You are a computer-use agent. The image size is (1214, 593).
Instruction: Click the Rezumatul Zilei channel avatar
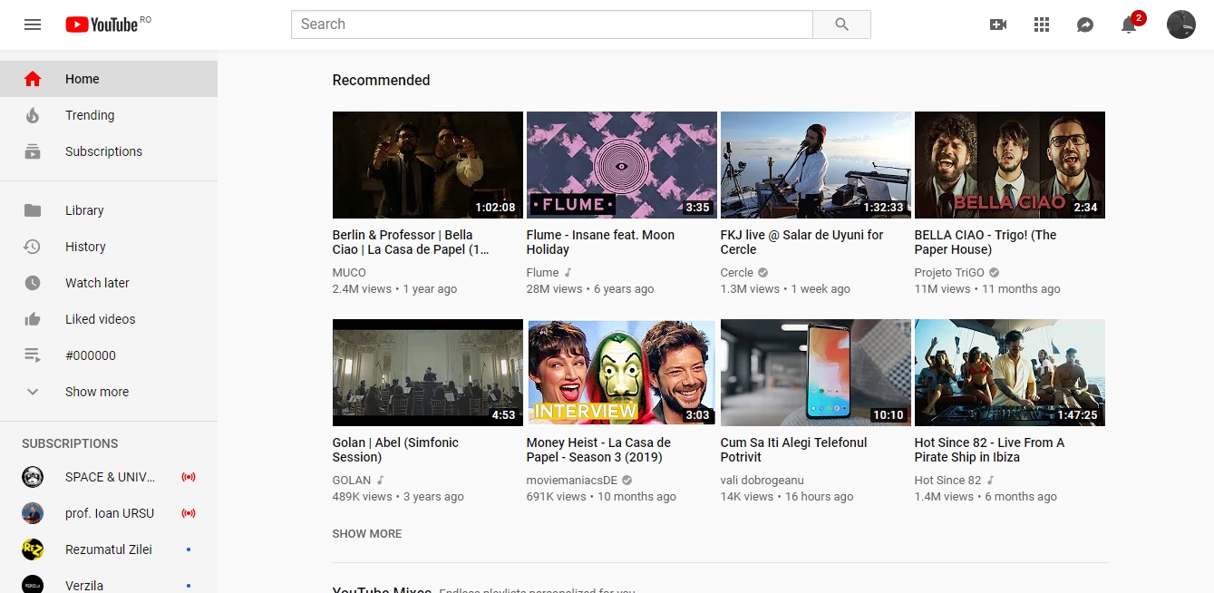coord(33,549)
